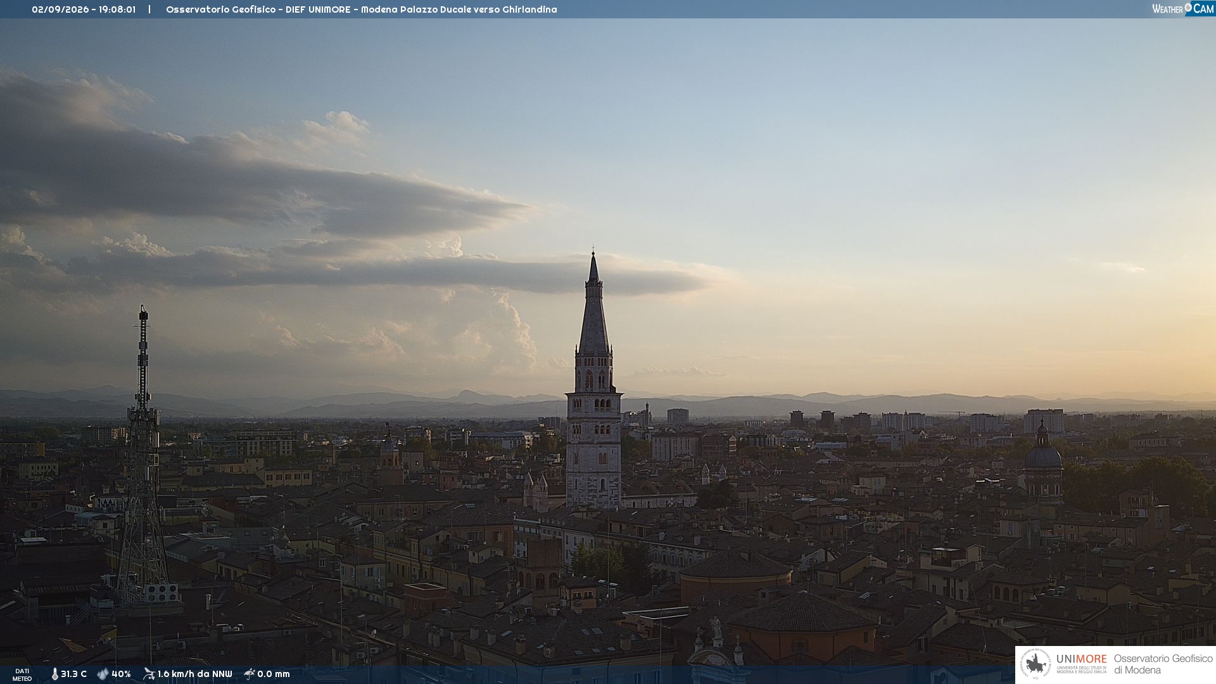
Task: Click the DATI METEO label
Action: (x=22, y=674)
